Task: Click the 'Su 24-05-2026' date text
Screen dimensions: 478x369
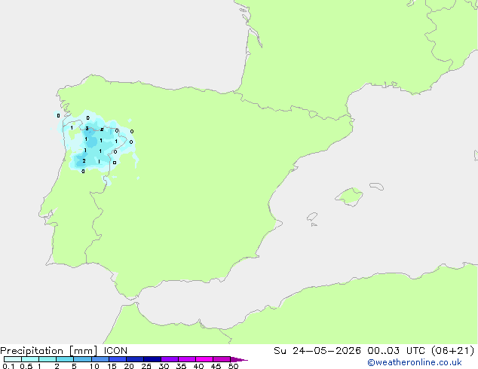Action: (317, 351)
